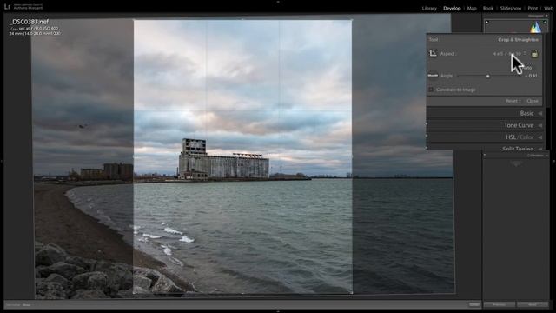Image resolution: width=556 pixels, height=313 pixels.
Task: Select the Crop Frame tool icon
Action: (433, 53)
